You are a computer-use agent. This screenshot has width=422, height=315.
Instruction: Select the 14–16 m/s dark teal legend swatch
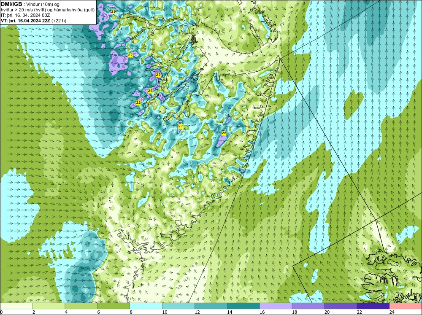pos(243,306)
